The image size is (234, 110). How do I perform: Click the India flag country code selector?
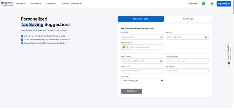(125, 47)
